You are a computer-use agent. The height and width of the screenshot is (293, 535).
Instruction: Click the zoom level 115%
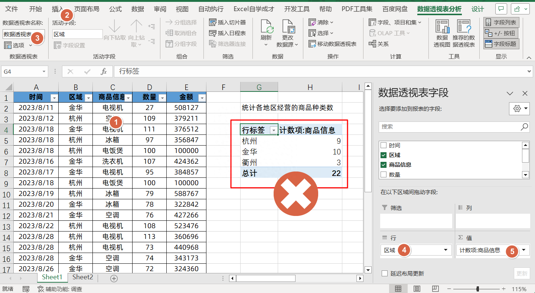[519, 289]
